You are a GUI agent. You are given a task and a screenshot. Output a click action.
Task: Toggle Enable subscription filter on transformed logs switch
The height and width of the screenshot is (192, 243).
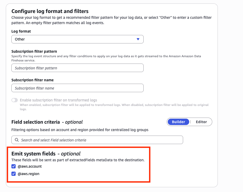pos(15,100)
